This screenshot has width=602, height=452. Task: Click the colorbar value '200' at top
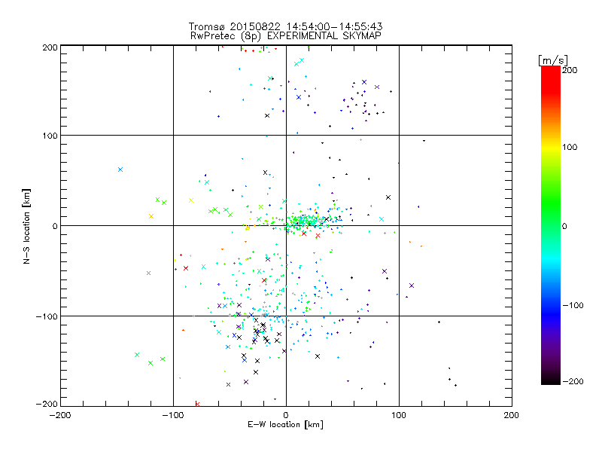tap(570, 70)
